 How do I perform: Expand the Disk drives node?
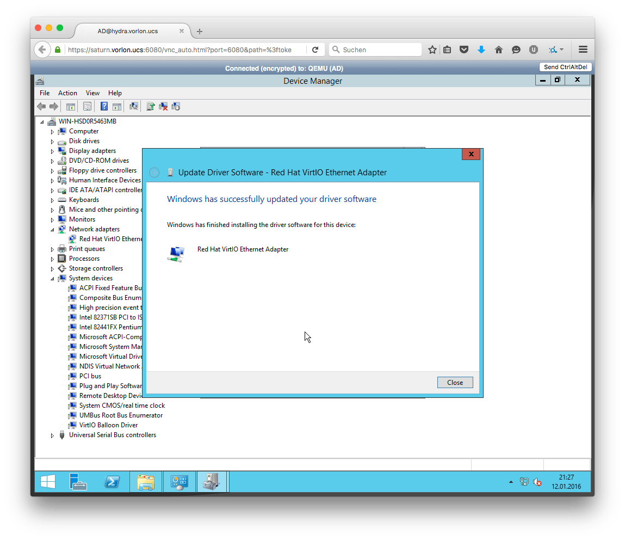pos(53,142)
